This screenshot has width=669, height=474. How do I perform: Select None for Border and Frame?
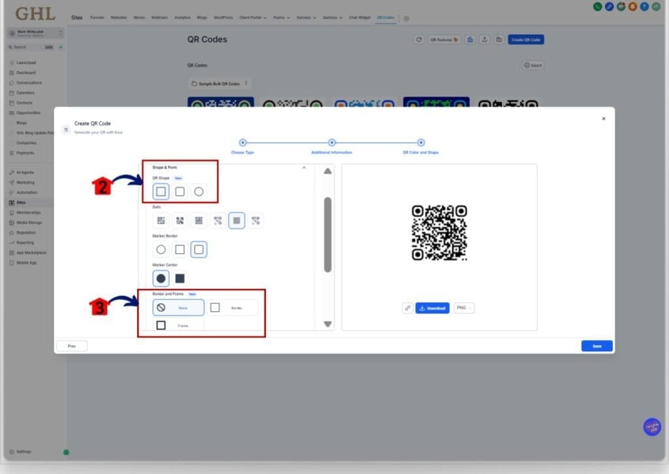pyautogui.click(x=178, y=307)
